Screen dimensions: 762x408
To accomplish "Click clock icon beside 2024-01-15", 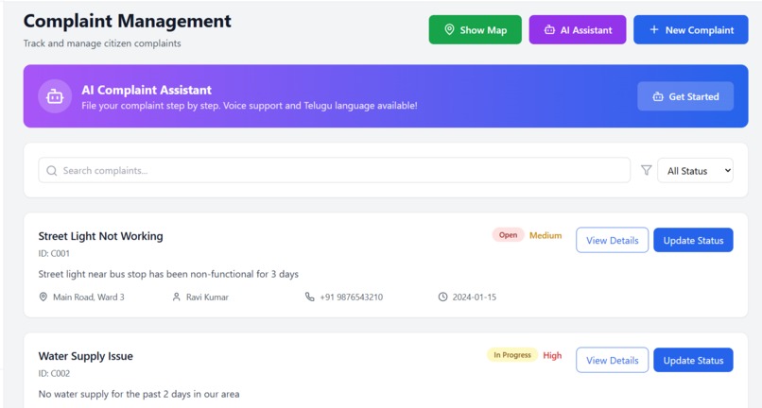I will (442, 297).
